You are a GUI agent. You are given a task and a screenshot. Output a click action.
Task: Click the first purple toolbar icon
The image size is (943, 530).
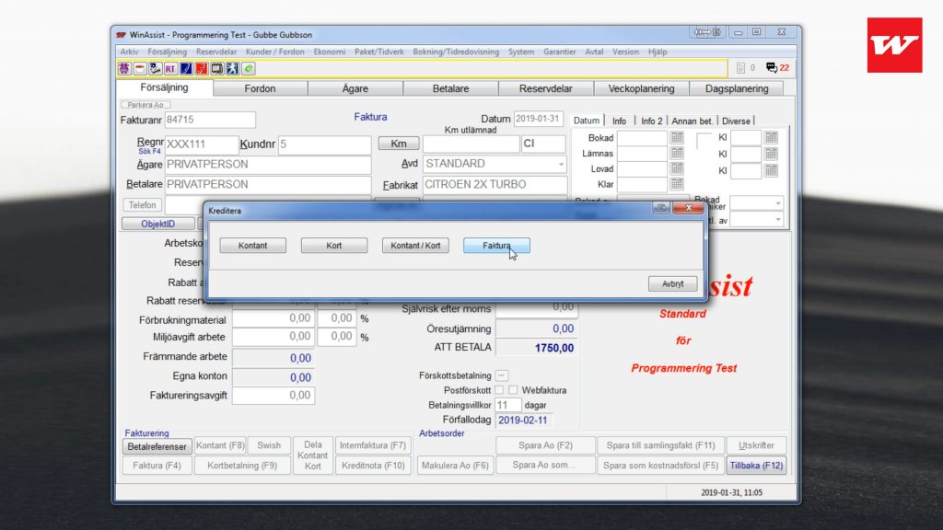[x=124, y=68]
